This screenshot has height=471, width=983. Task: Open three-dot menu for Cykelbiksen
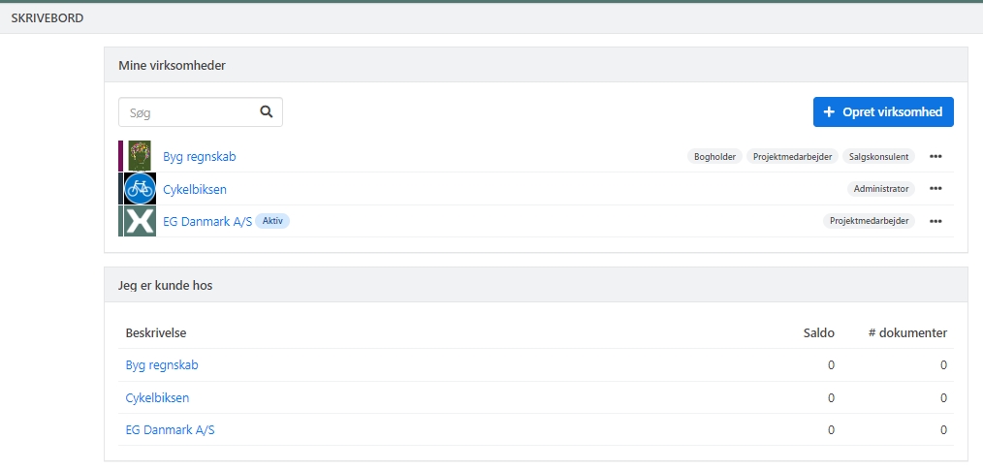pyautogui.click(x=935, y=189)
